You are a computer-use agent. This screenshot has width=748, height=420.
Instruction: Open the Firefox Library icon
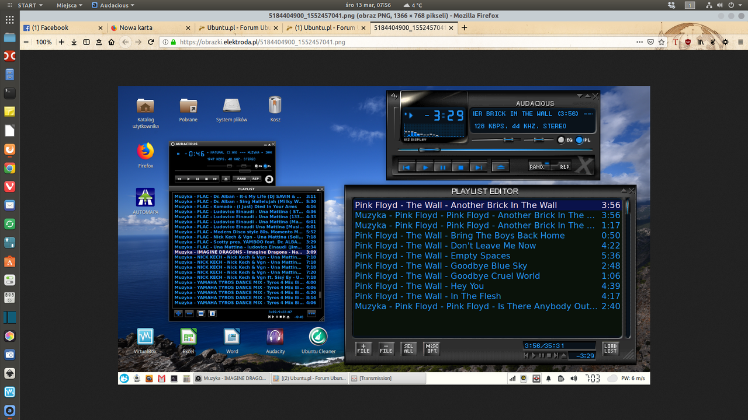[x=701, y=42]
